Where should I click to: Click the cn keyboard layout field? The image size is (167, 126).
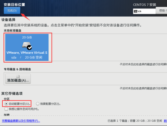coord(144,11)
